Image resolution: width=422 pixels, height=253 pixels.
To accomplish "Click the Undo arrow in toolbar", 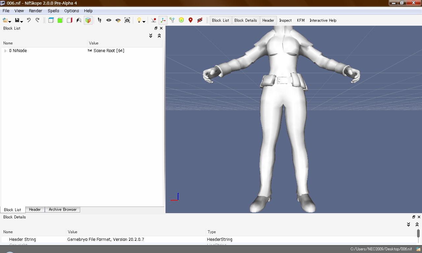I will coord(29,20).
